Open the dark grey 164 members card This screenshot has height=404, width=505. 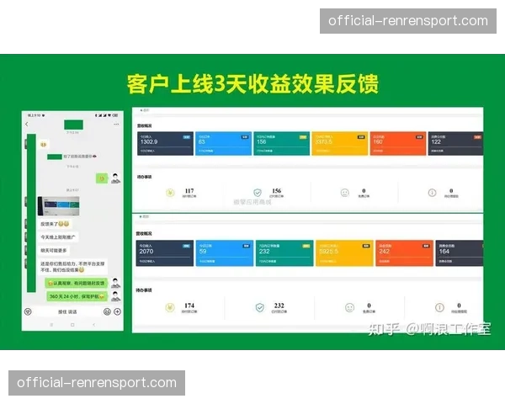pos(460,252)
